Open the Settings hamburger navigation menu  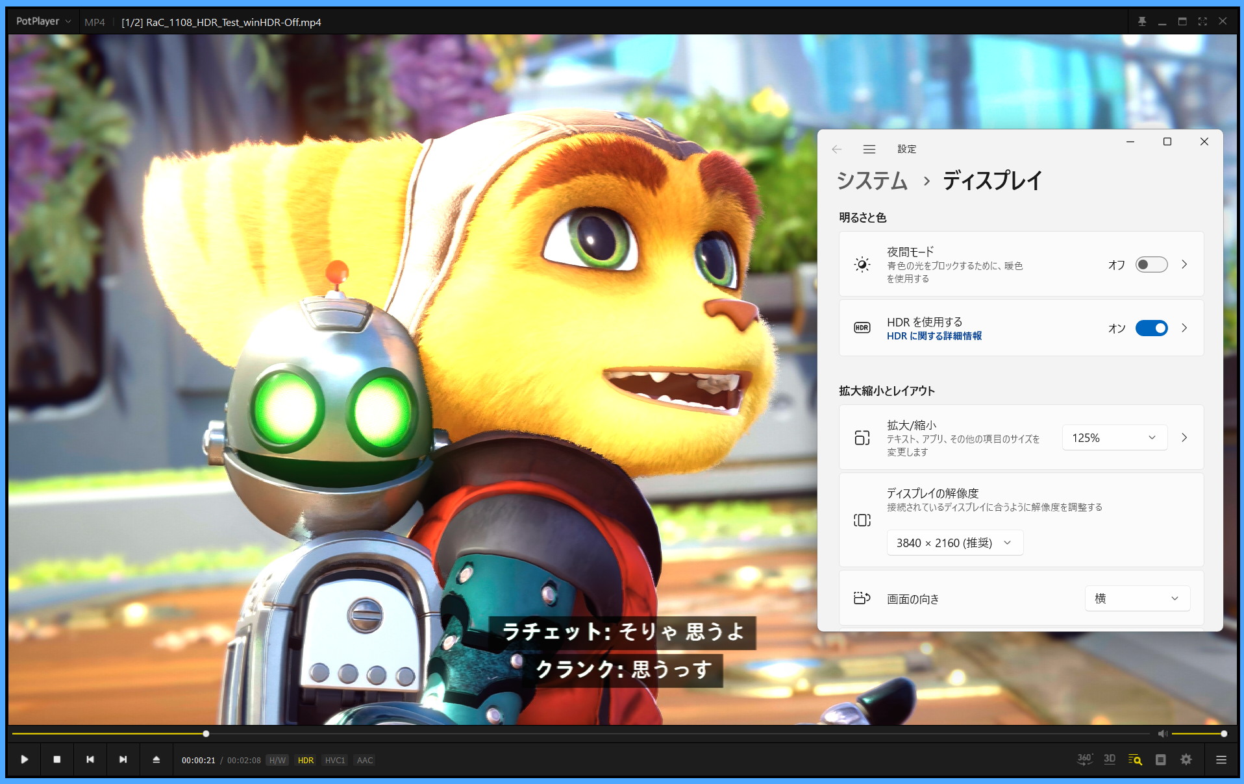click(869, 149)
